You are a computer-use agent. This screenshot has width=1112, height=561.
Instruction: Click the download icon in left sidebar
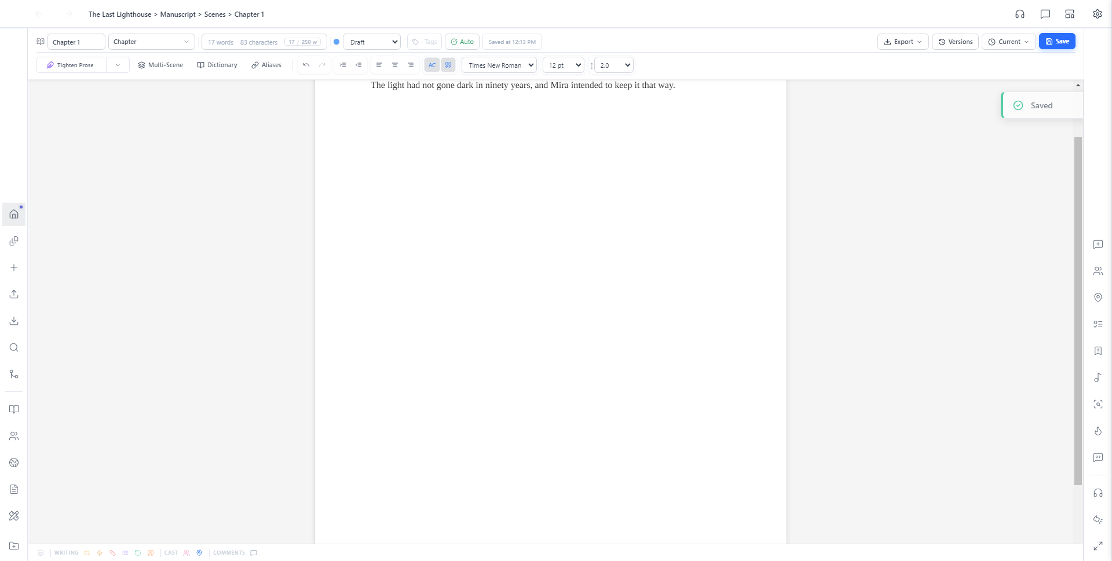tap(14, 321)
